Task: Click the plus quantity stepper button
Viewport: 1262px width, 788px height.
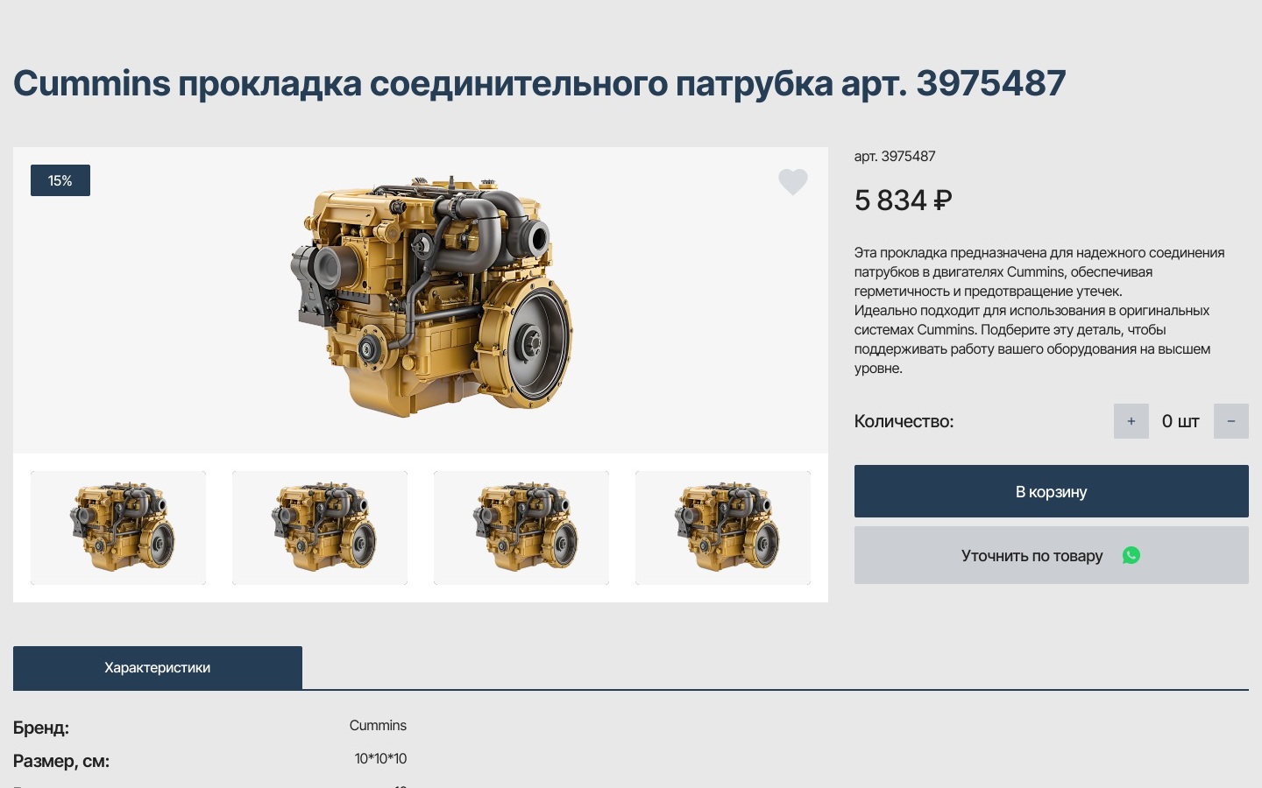Action: point(1131,421)
